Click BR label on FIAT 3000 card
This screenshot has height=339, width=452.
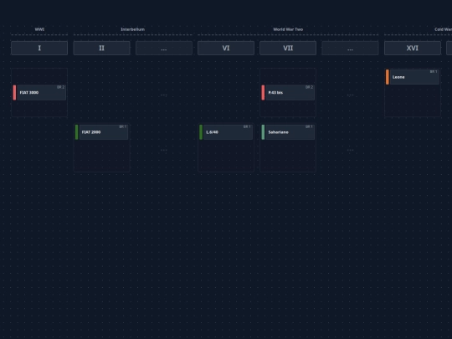(x=60, y=87)
